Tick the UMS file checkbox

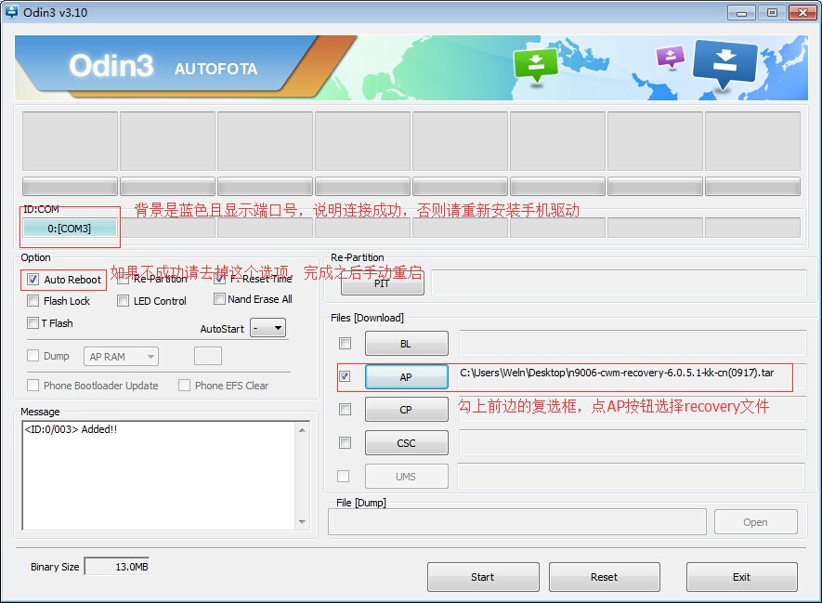click(x=344, y=476)
